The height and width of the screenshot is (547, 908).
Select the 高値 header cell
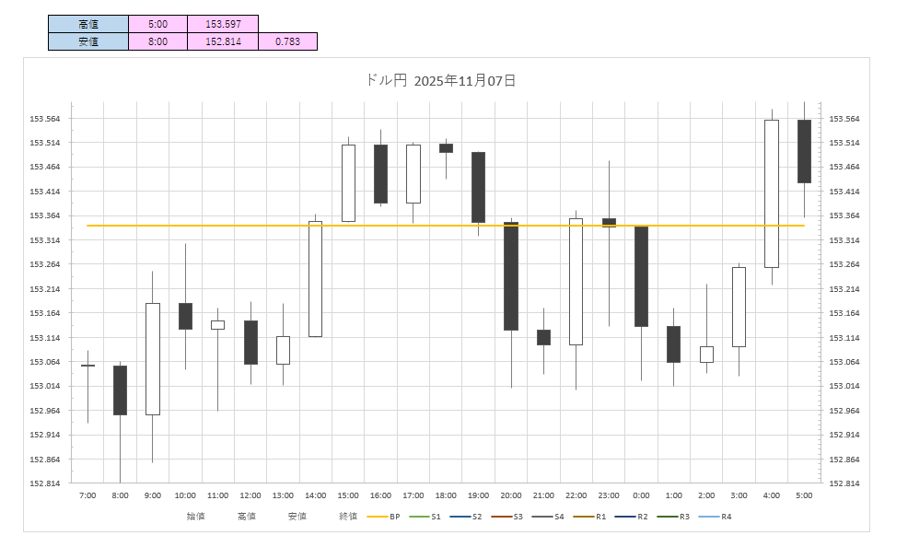click(x=88, y=23)
